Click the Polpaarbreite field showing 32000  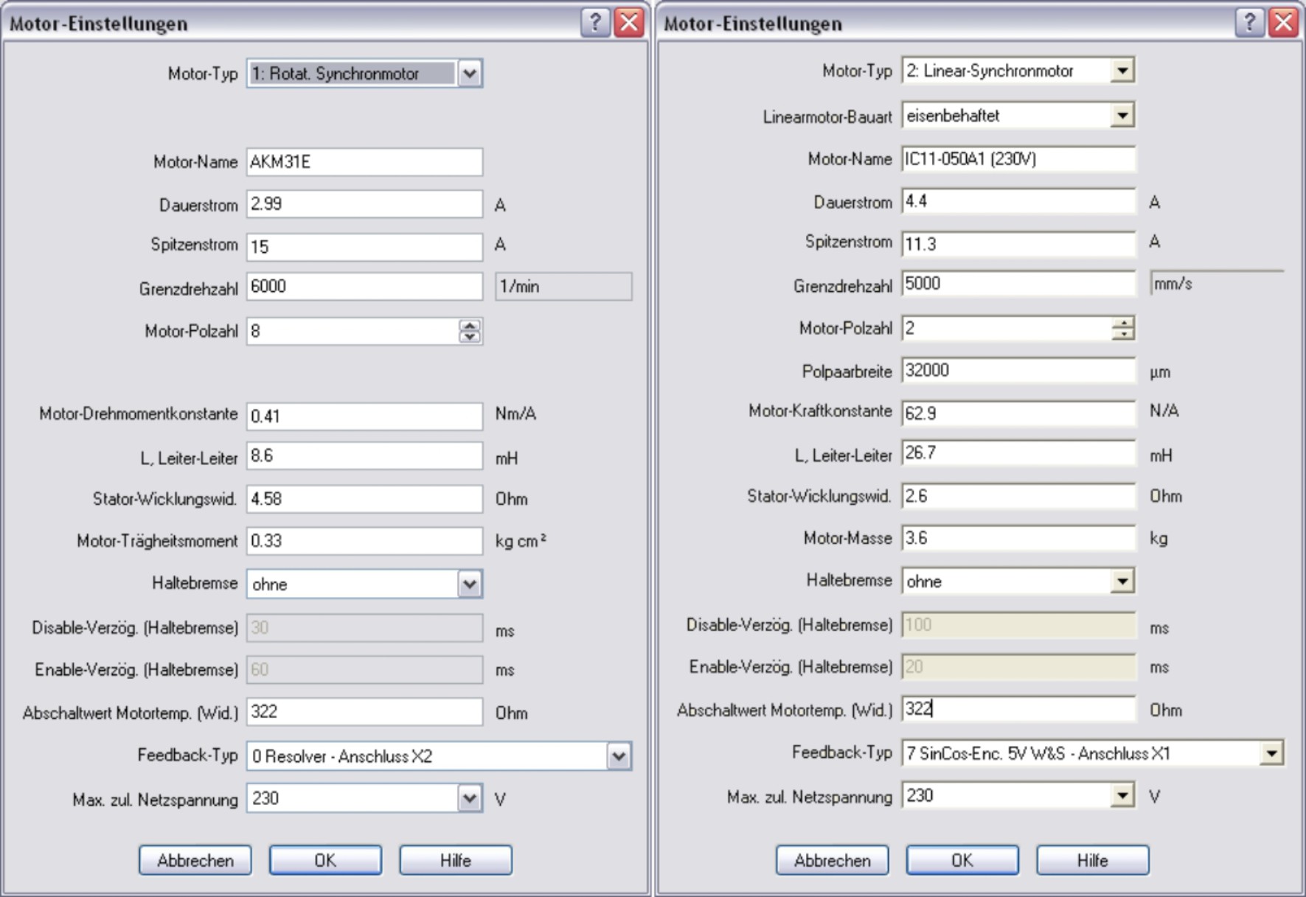point(1018,371)
